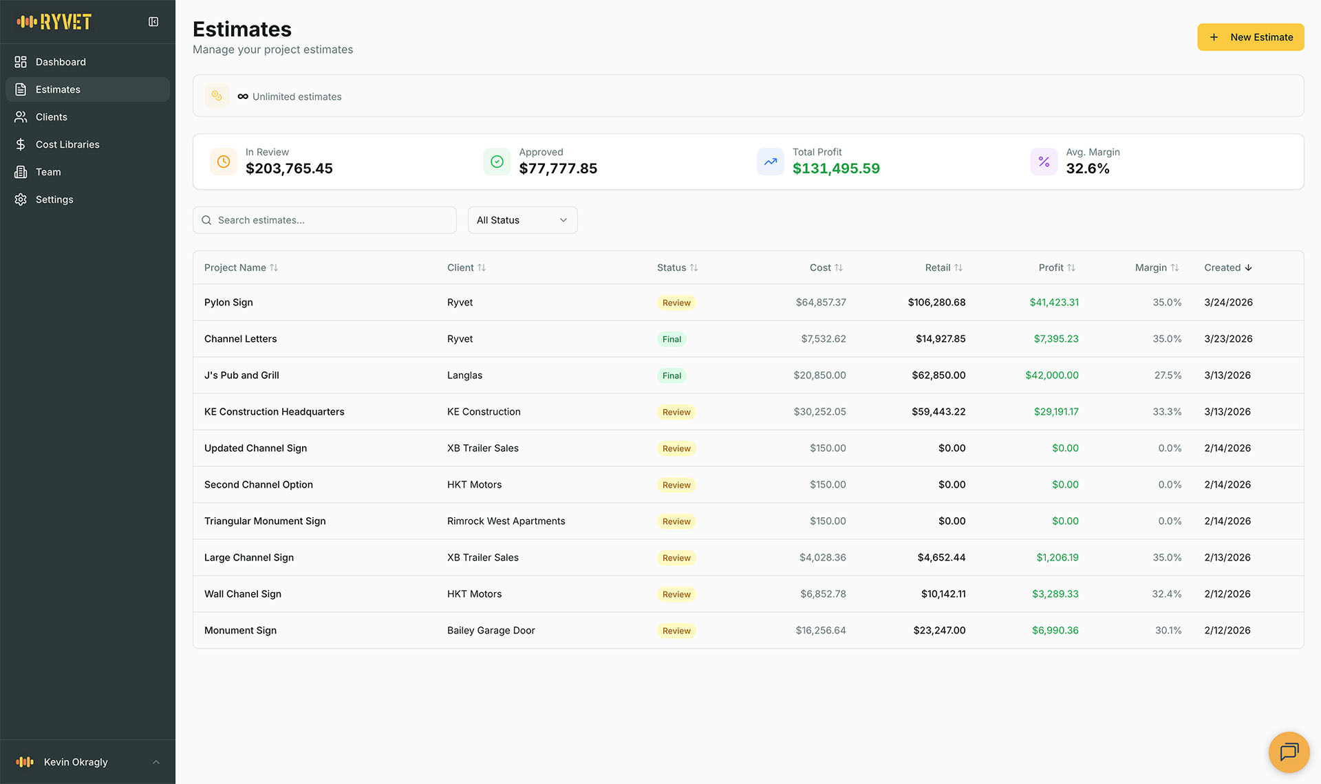Open the Clients section
The height and width of the screenshot is (784, 1321).
coord(52,117)
